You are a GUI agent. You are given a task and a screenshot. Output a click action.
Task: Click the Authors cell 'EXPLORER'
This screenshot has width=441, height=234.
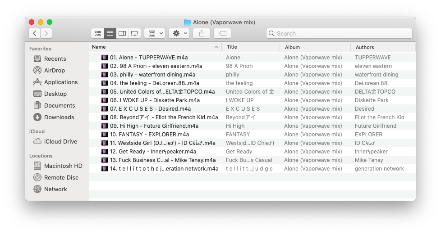click(368, 135)
